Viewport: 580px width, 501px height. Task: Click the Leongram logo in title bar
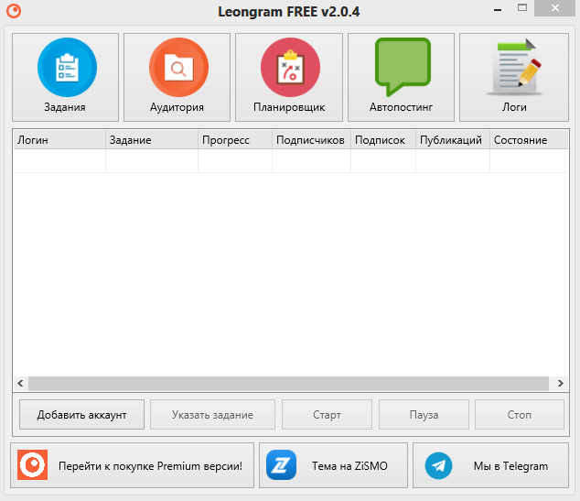tap(14, 11)
